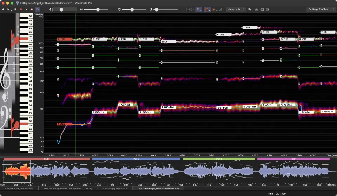Open the Settings Profiles dropdown
Viewport: 337px width, 196px height.
click(x=321, y=9)
